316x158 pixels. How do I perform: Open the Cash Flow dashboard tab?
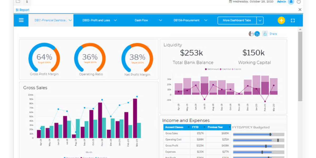coord(141,20)
